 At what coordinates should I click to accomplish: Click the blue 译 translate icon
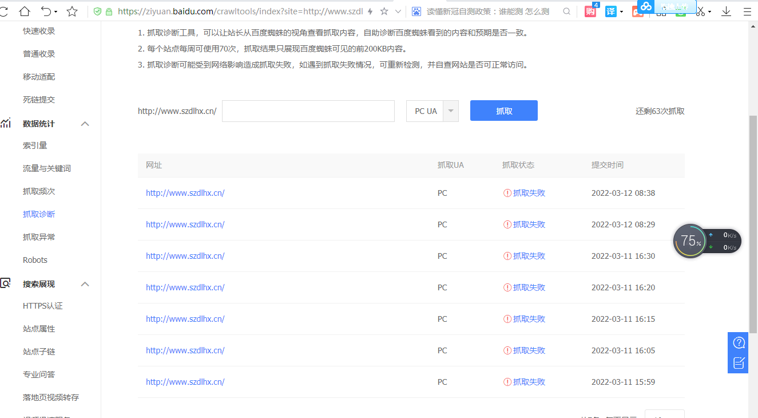click(x=610, y=11)
